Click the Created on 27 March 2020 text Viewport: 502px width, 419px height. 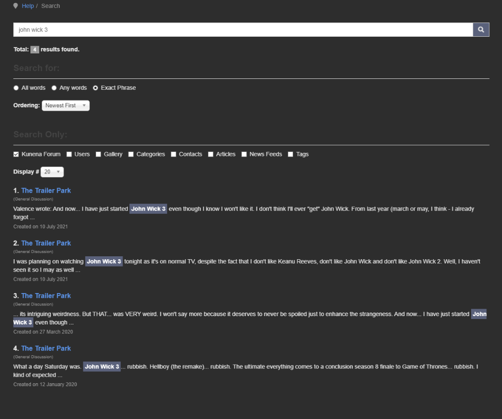pos(43,332)
